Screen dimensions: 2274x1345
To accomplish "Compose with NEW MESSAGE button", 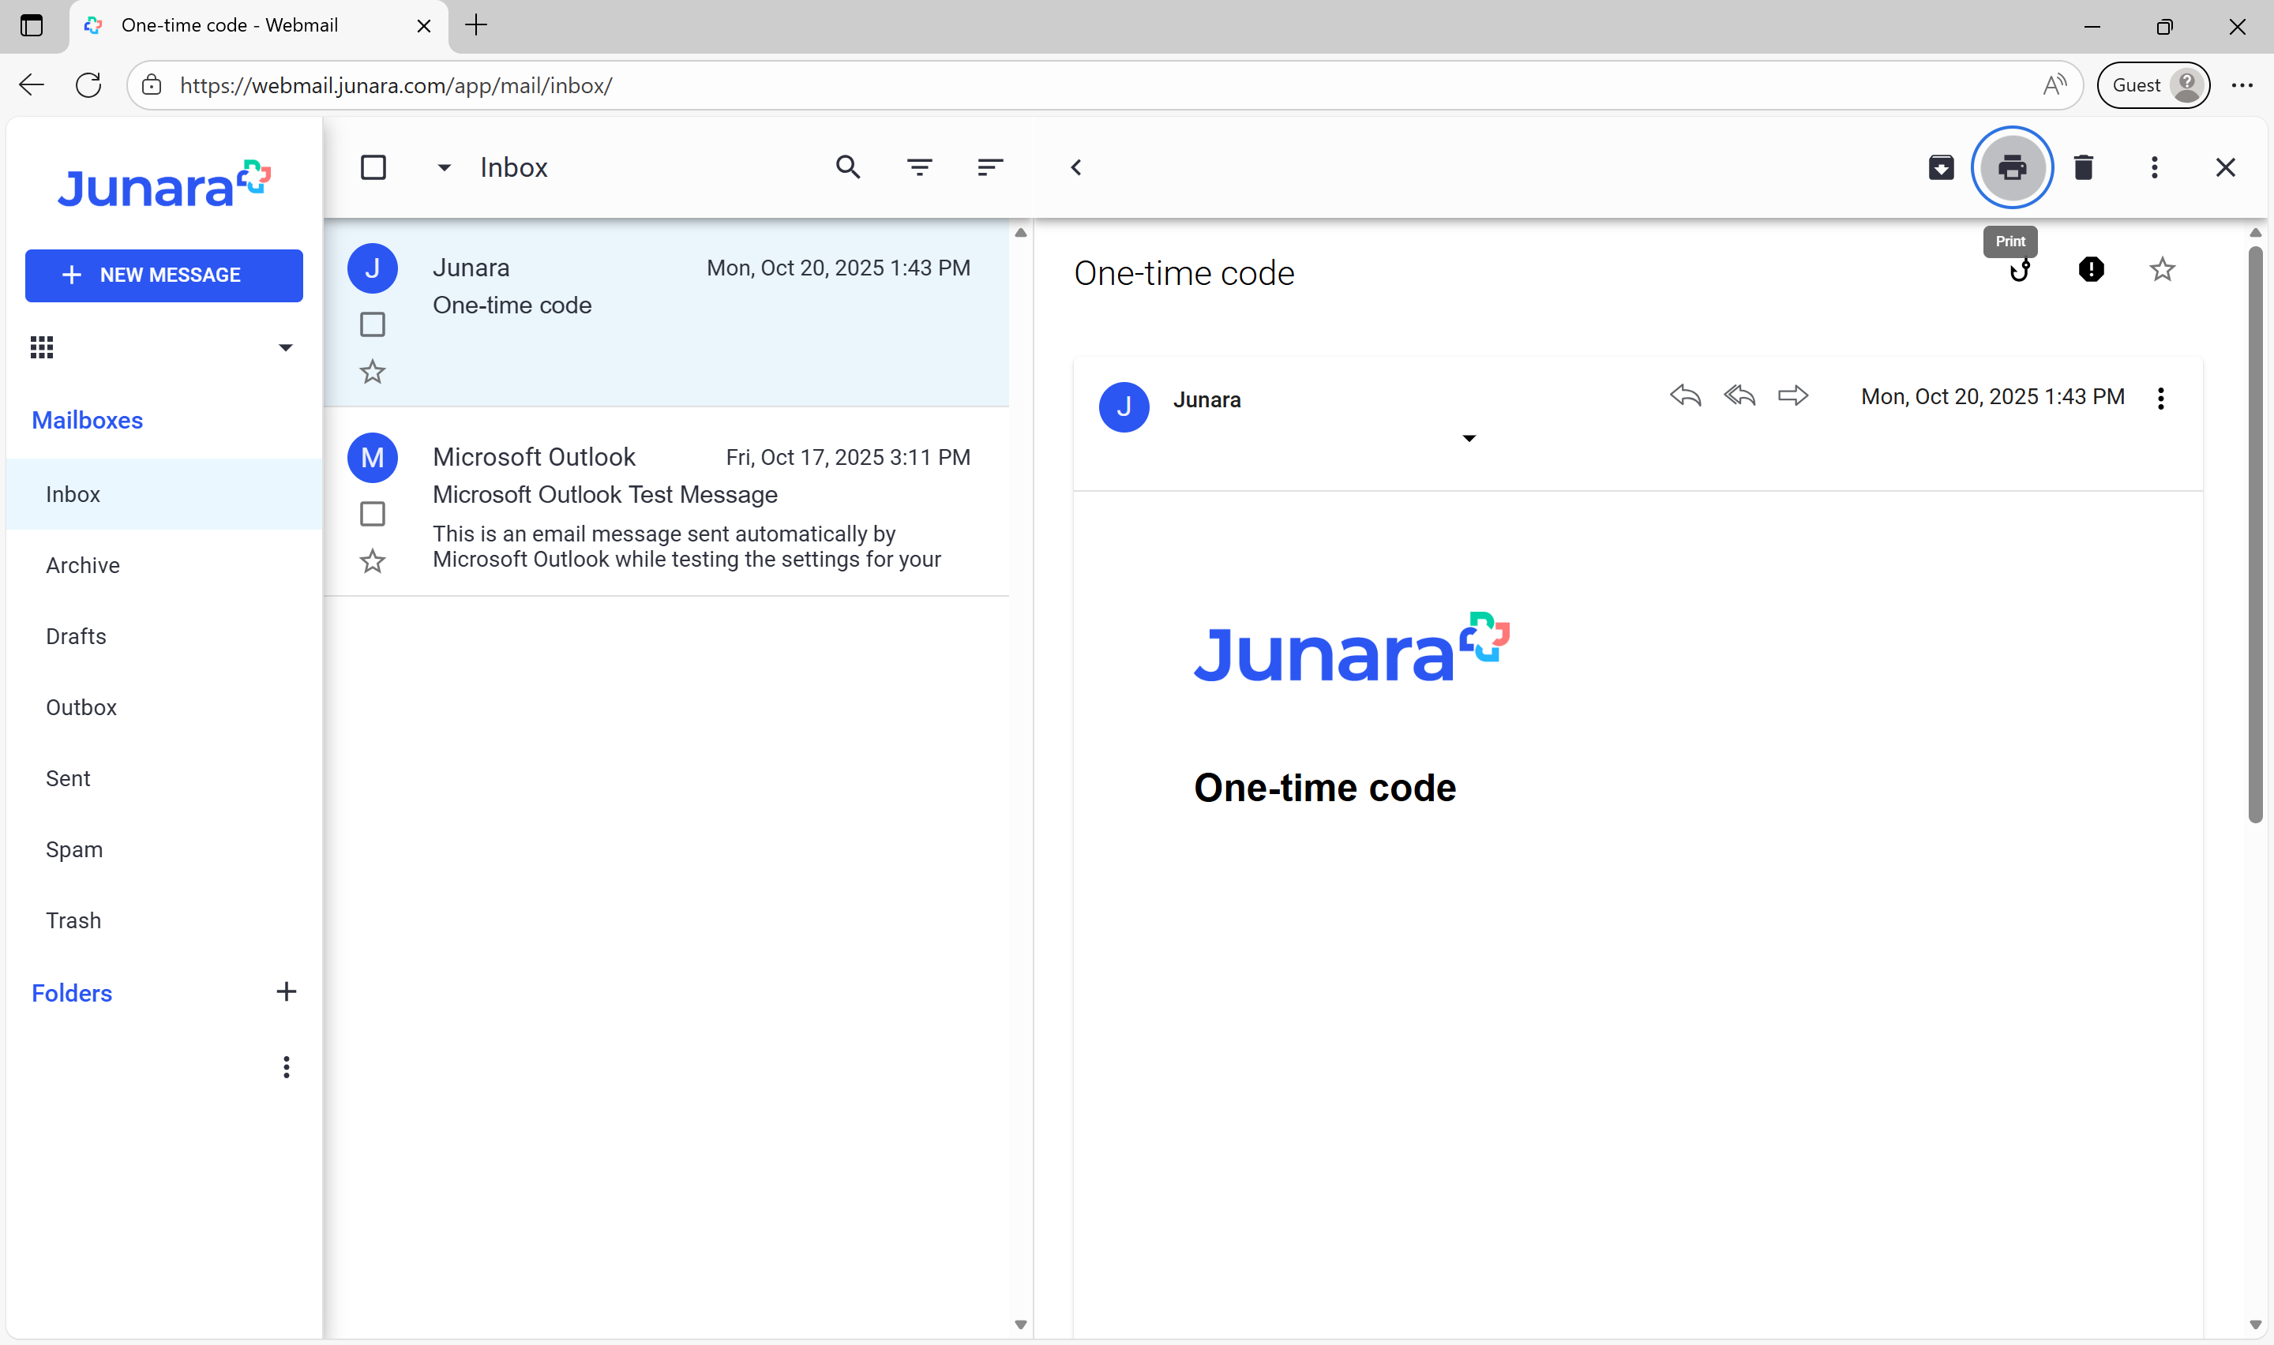I will tap(164, 275).
